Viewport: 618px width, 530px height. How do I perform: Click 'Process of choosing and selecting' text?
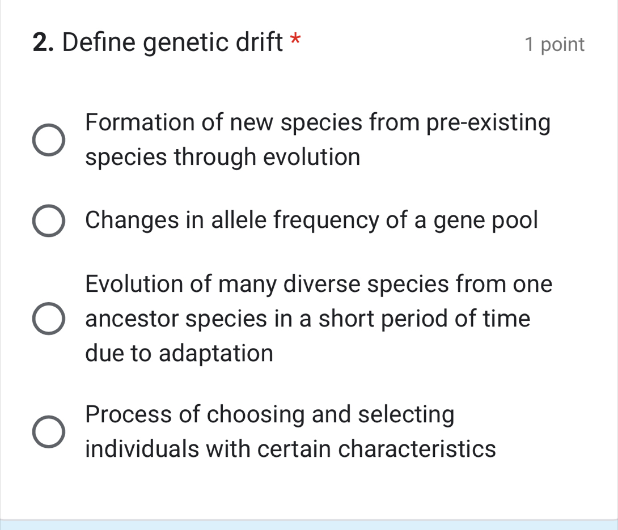269,414
